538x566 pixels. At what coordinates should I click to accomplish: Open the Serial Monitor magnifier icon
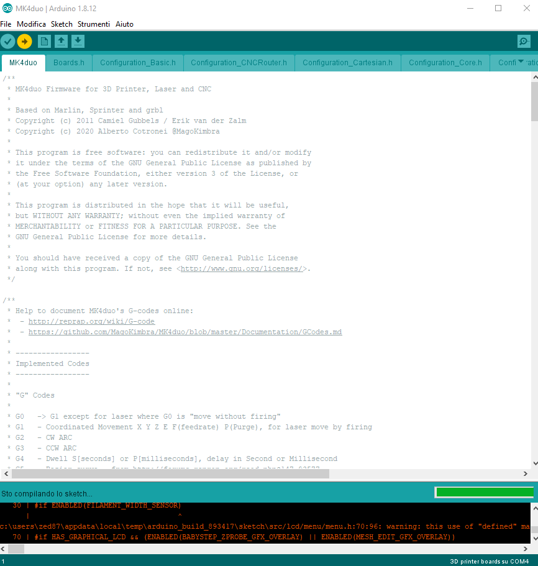click(524, 42)
